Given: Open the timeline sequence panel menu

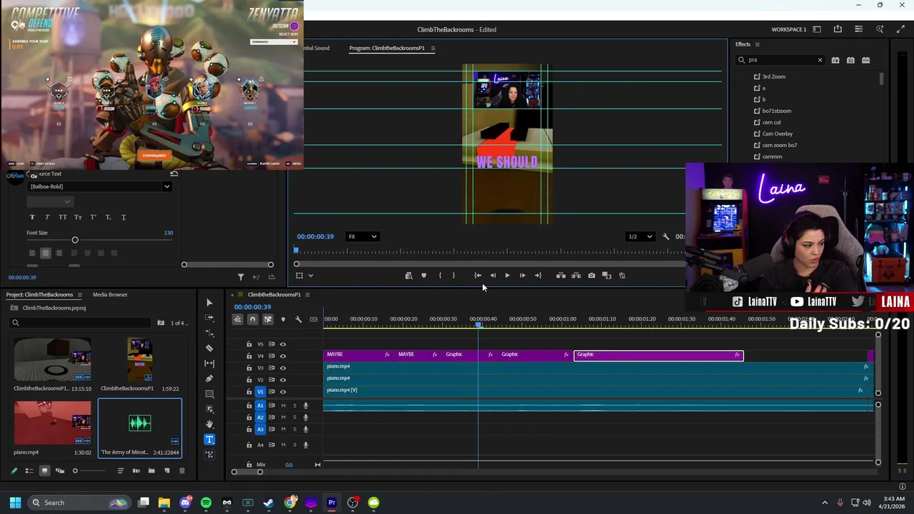Looking at the screenshot, I should [x=307, y=294].
